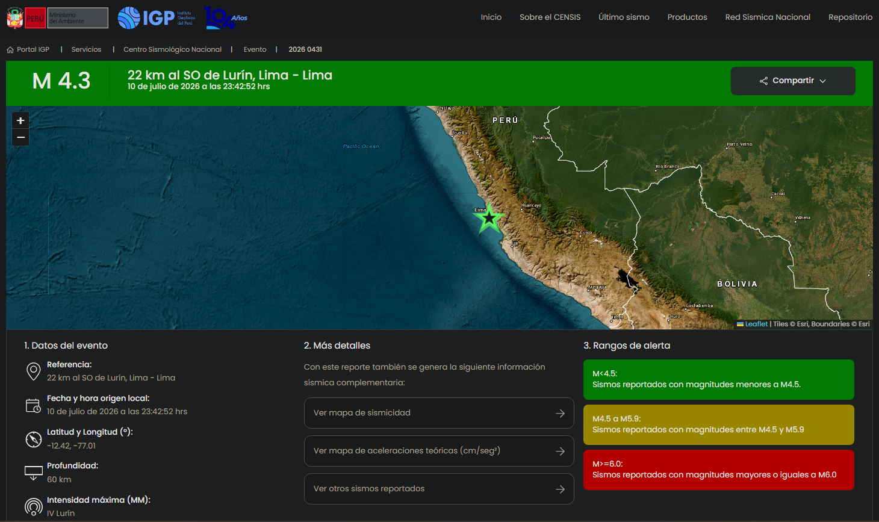Click Fecha y hora origen local value
Screen dimensions: 879x522
coord(117,412)
